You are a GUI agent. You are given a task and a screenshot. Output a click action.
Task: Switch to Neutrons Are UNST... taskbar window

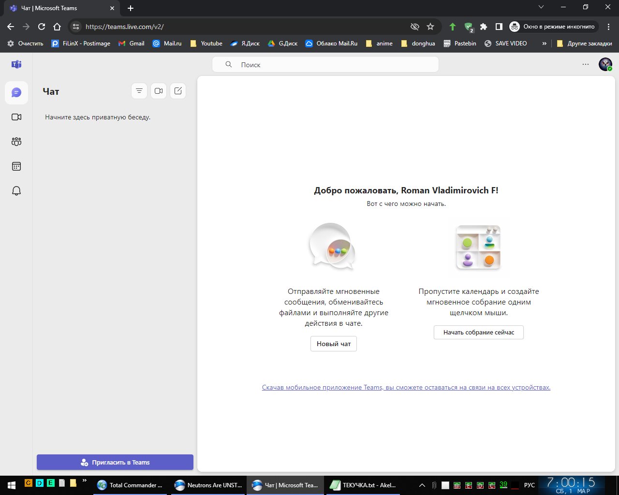[x=208, y=485]
